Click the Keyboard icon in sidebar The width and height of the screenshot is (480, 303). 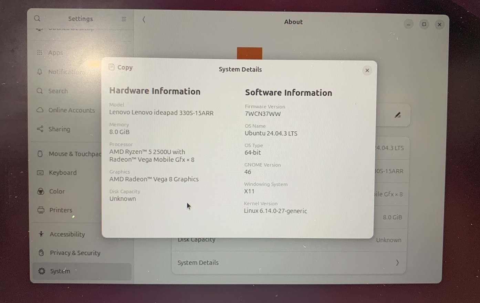click(x=40, y=173)
